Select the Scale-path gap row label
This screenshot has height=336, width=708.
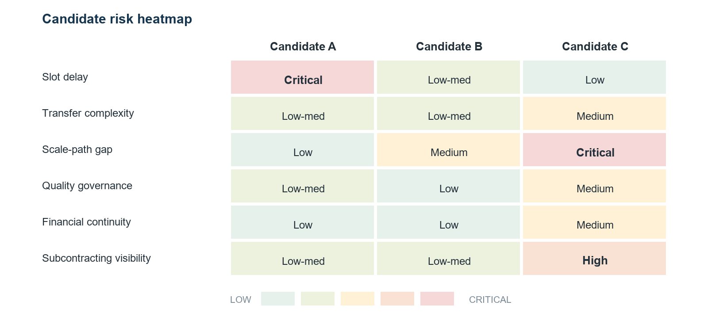click(77, 149)
